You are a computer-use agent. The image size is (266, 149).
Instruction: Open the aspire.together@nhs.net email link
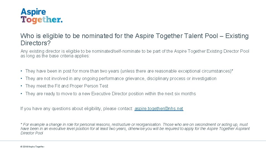pyautogui.click(x=159, y=109)
